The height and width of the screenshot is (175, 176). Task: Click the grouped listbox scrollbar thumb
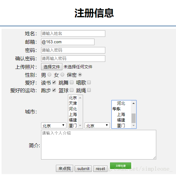click(133, 118)
